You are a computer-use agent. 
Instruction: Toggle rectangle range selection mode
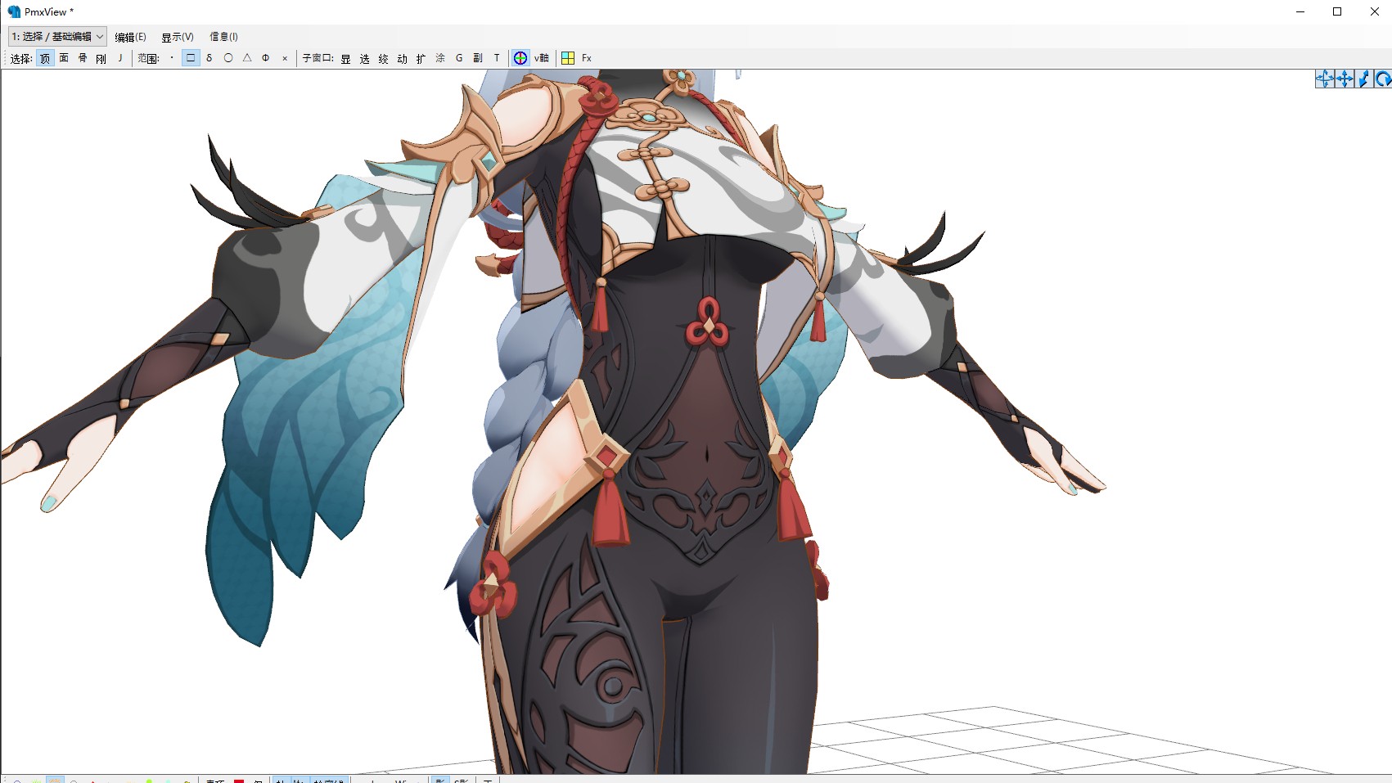191,58
